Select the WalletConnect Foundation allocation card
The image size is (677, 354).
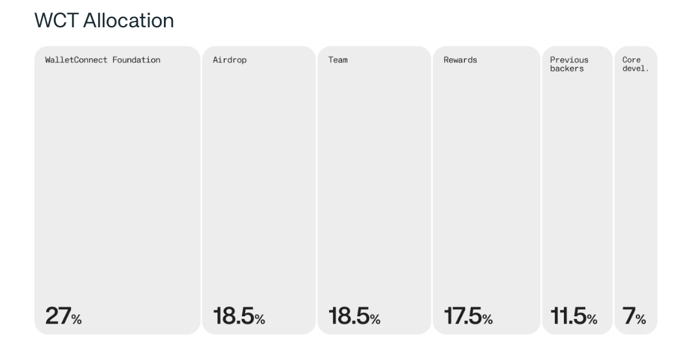(x=118, y=190)
